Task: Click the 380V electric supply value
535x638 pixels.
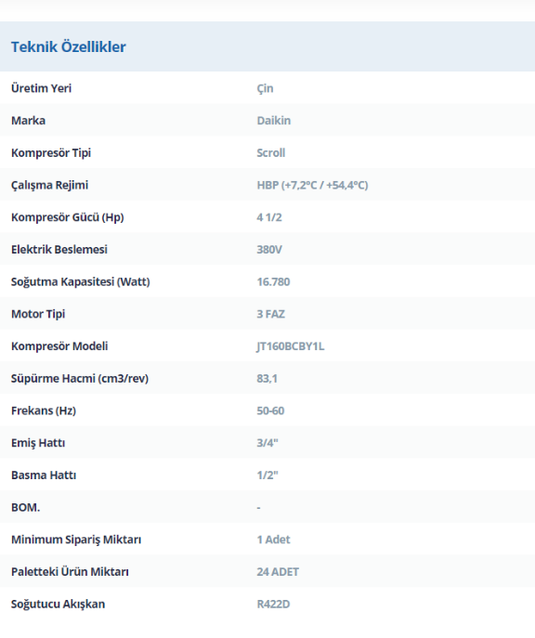Action: (x=269, y=250)
